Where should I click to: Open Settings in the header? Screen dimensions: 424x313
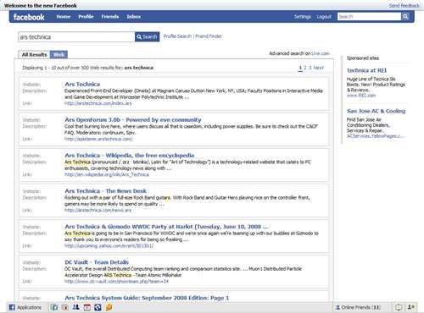tap(303, 17)
